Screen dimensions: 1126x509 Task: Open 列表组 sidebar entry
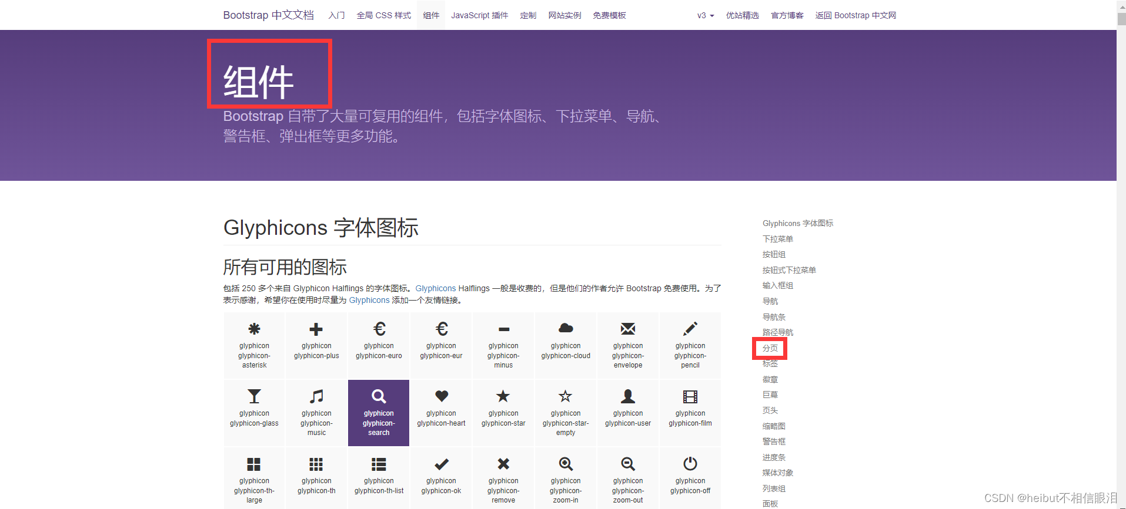coord(774,488)
